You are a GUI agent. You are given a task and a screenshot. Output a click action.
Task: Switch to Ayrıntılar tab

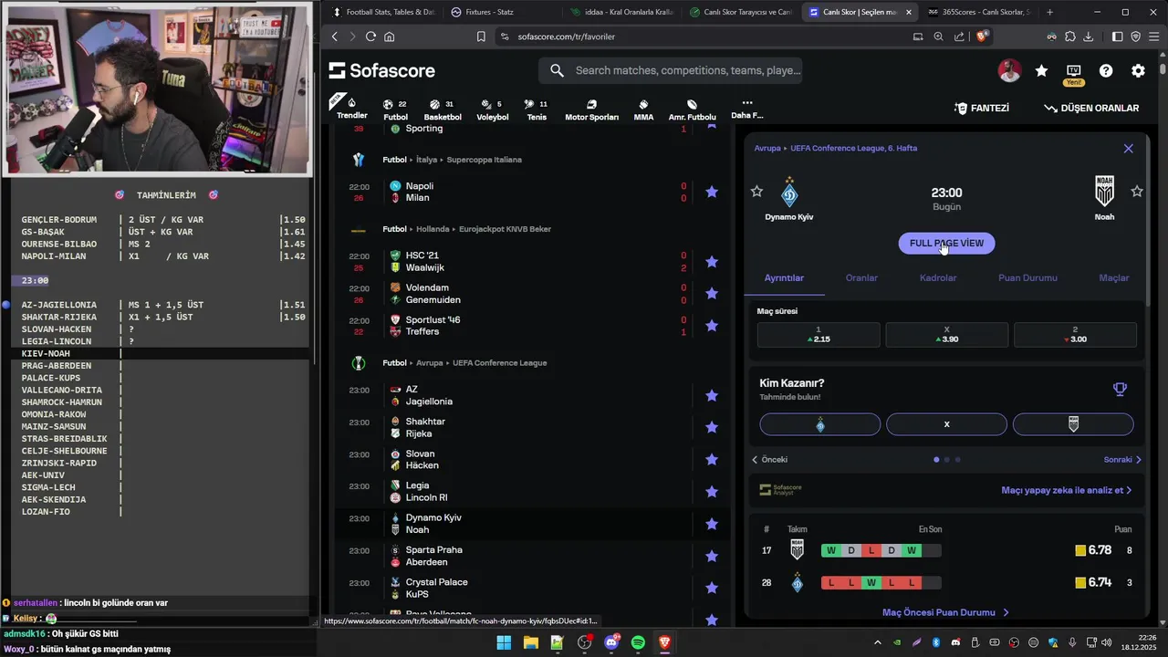click(784, 278)
